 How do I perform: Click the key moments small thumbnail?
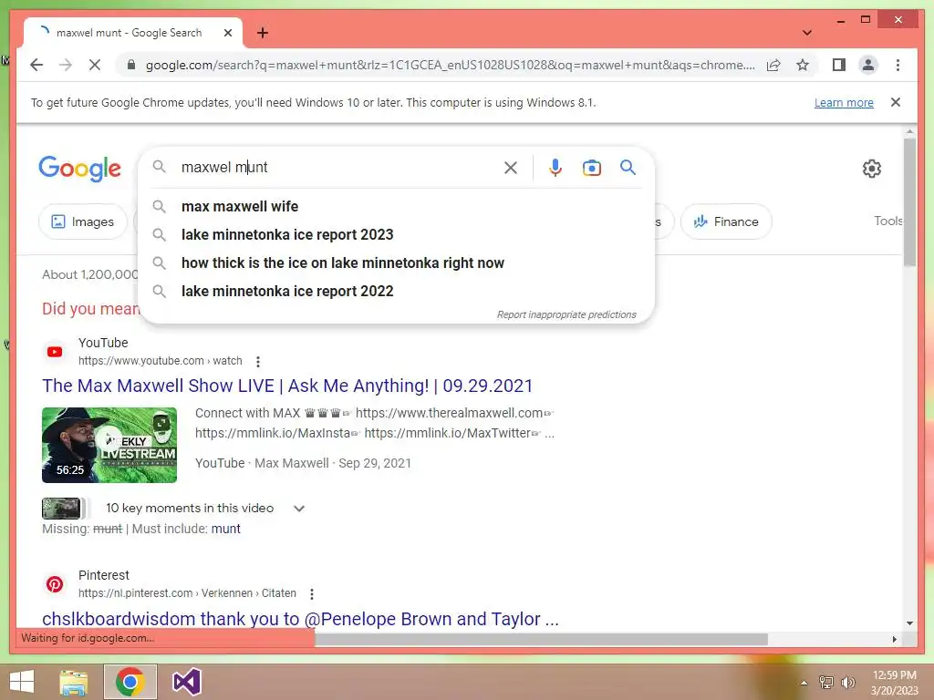tap(61, 509)
